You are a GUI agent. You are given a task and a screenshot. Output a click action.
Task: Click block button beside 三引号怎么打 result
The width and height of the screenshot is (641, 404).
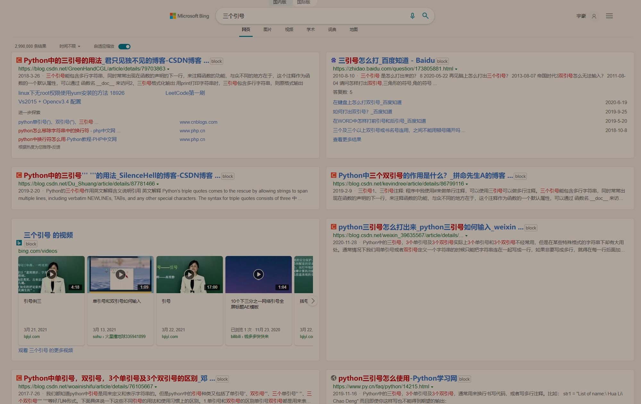click(442, 61)
